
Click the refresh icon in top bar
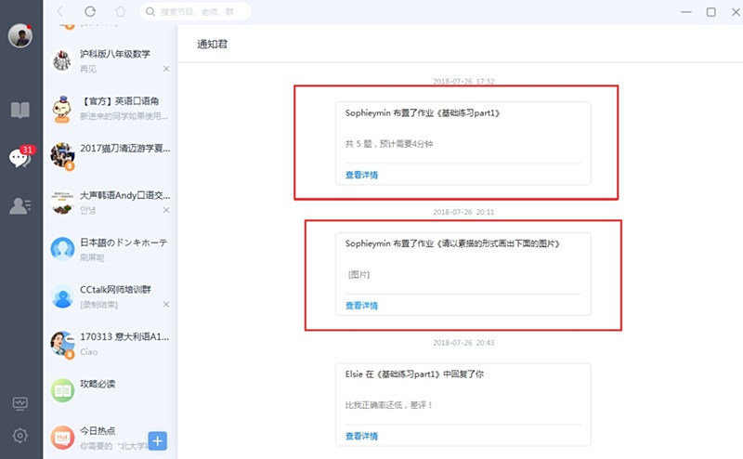[x=90, y=11]
